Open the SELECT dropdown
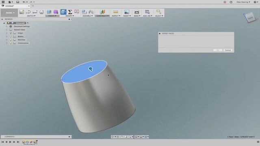The image size is (260, 146). 159,16
